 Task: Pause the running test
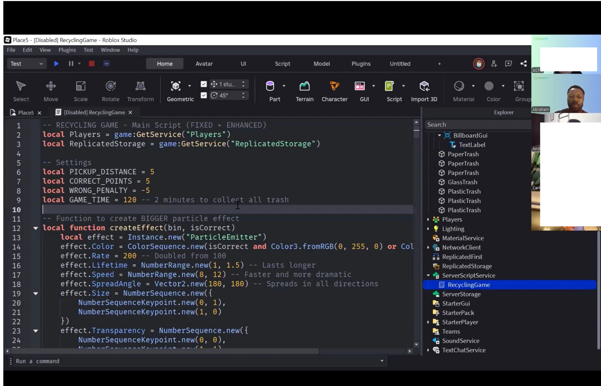point(71,64)
